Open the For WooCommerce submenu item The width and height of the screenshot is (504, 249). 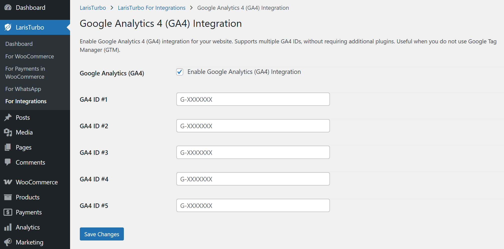pos(30,56)
